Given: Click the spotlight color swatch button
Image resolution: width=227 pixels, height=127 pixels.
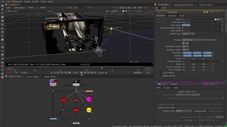Looking at the screenshot, I should [215, 19].
